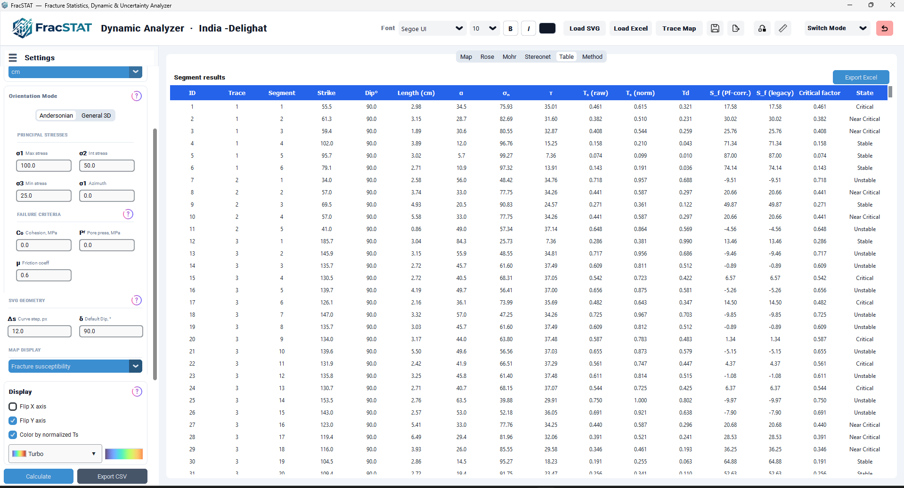This screenshot has width=904, height=488.
Task: Open the dark font color swatch
Action: click(x=547, y=28)
